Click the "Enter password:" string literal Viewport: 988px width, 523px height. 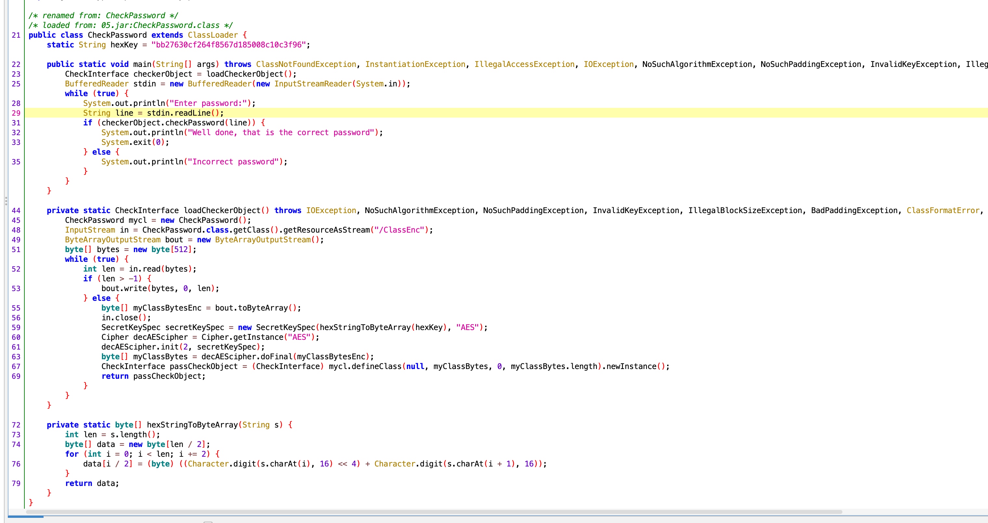click(210, 103)
